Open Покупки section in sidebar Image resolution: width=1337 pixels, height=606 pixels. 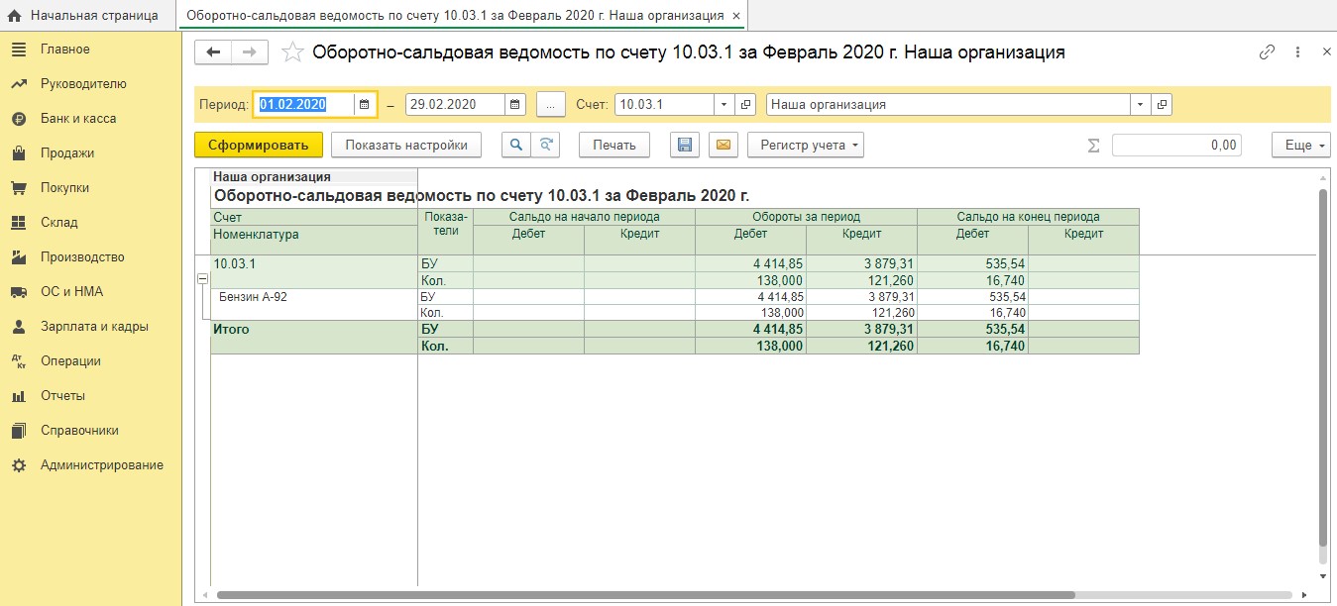coord(65,188)
